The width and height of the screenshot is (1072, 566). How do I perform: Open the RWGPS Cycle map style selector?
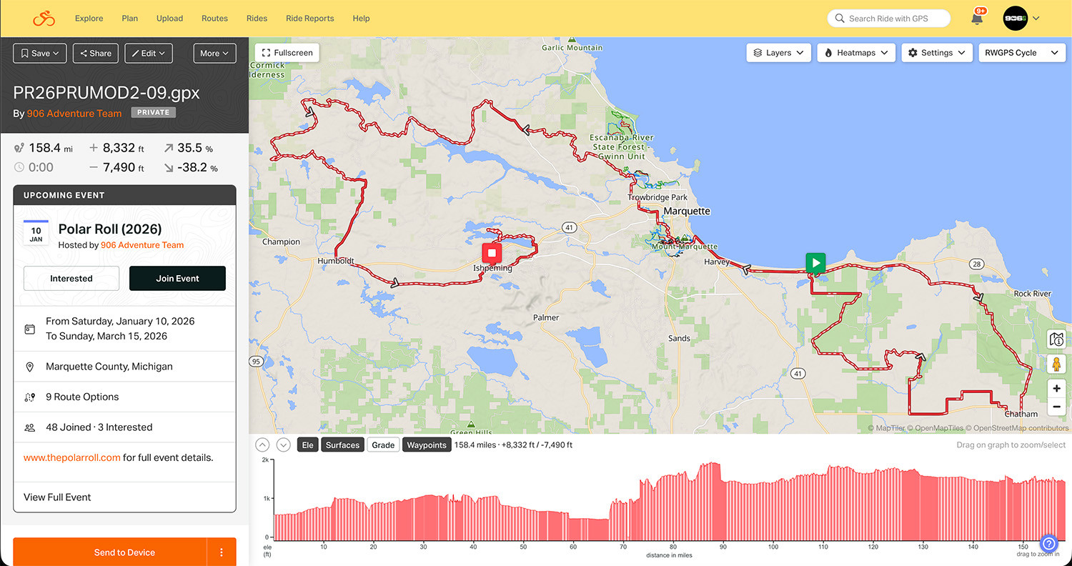pyautogui.click(x=1021, y=53)
